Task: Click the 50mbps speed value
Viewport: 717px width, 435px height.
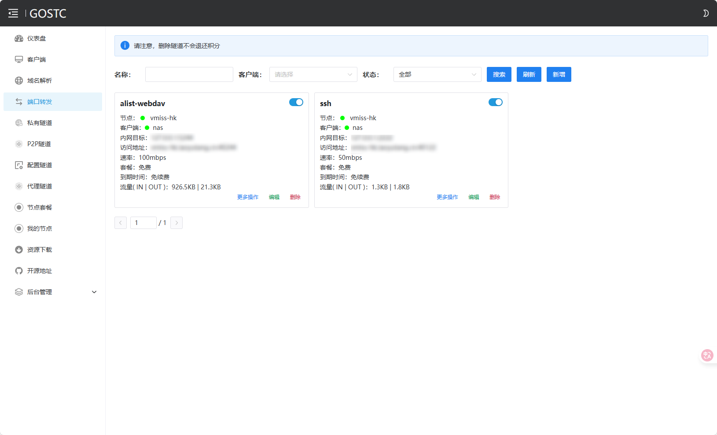Action: pos(350,158)
